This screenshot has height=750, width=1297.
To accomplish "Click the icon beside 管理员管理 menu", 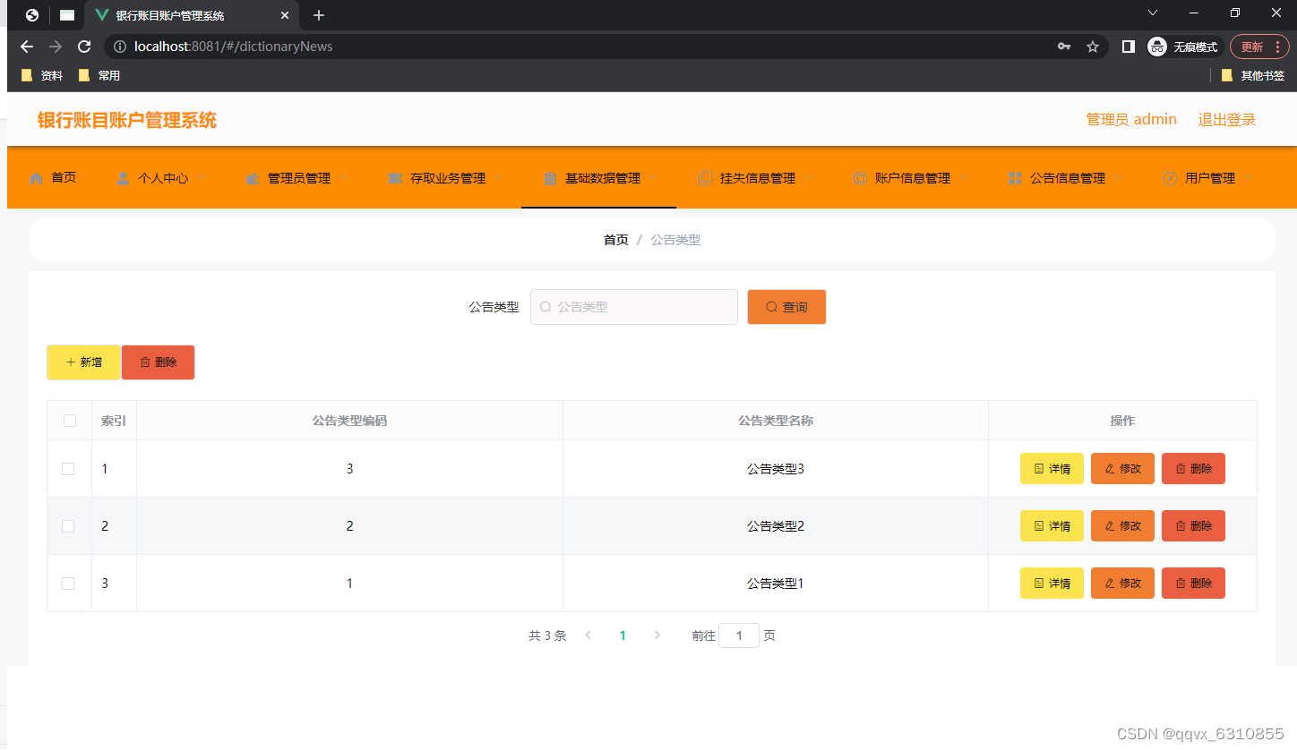I will click(253, 178).
